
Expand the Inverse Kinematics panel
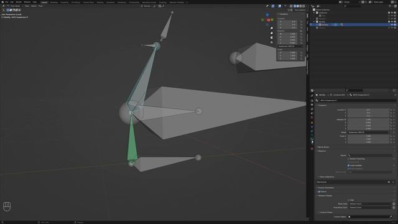(325, 188)
